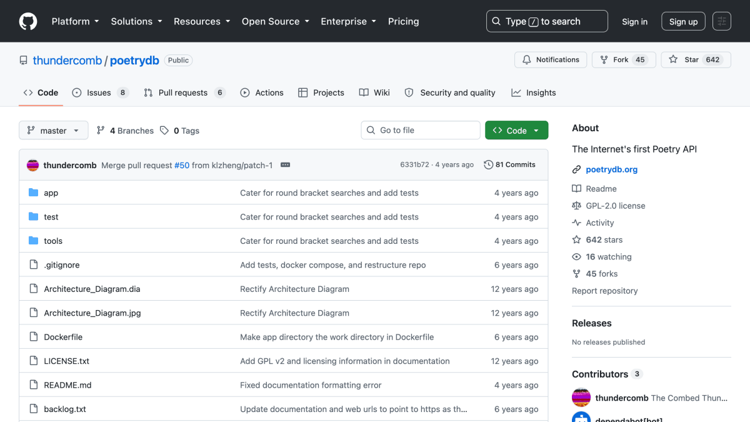Image resolution: width=750 pixels, height=422 pixels.
Task: Open the Insights tab
Action: (534, 93)
